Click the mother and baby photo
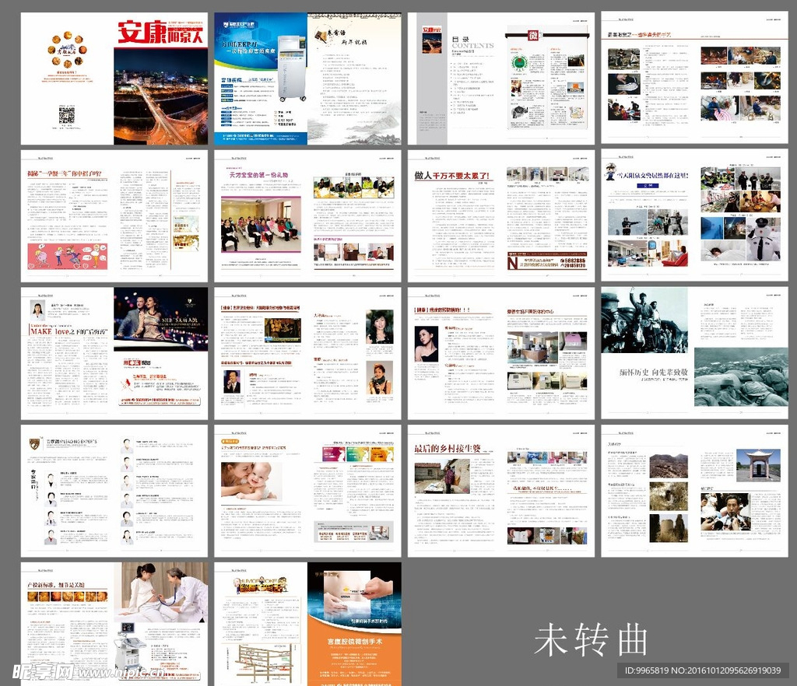The image size is (797, 686). pos(251,481)
